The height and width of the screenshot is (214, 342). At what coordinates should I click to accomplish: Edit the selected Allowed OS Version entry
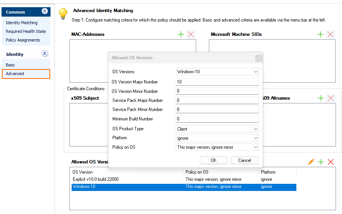tap(311, 162)
